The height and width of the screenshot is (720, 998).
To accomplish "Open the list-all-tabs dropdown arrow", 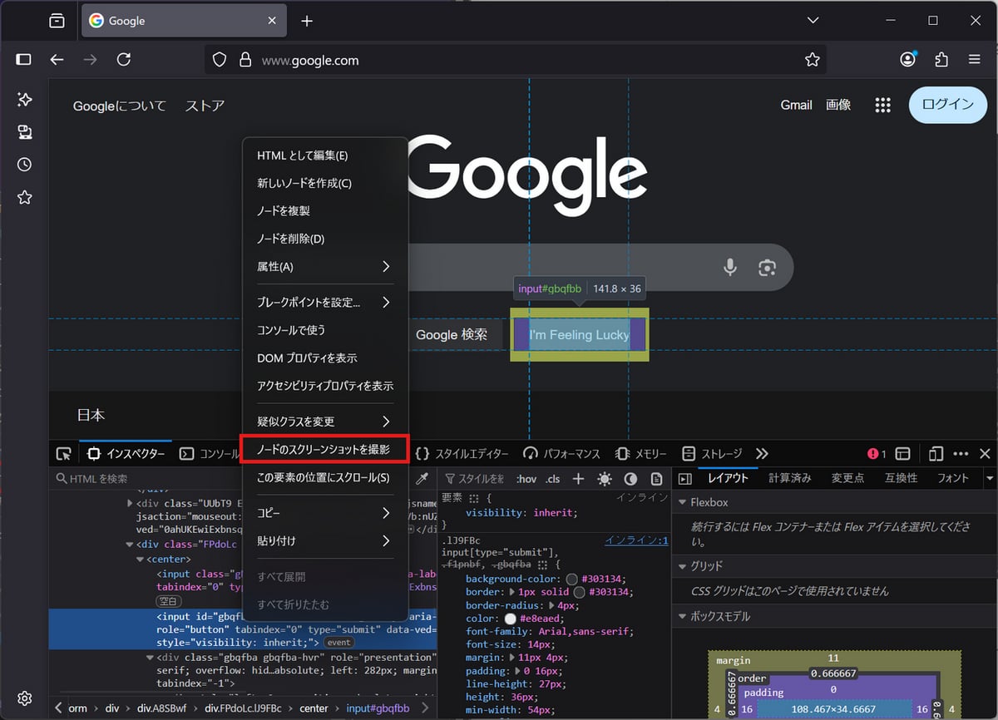I will (990, 478).
